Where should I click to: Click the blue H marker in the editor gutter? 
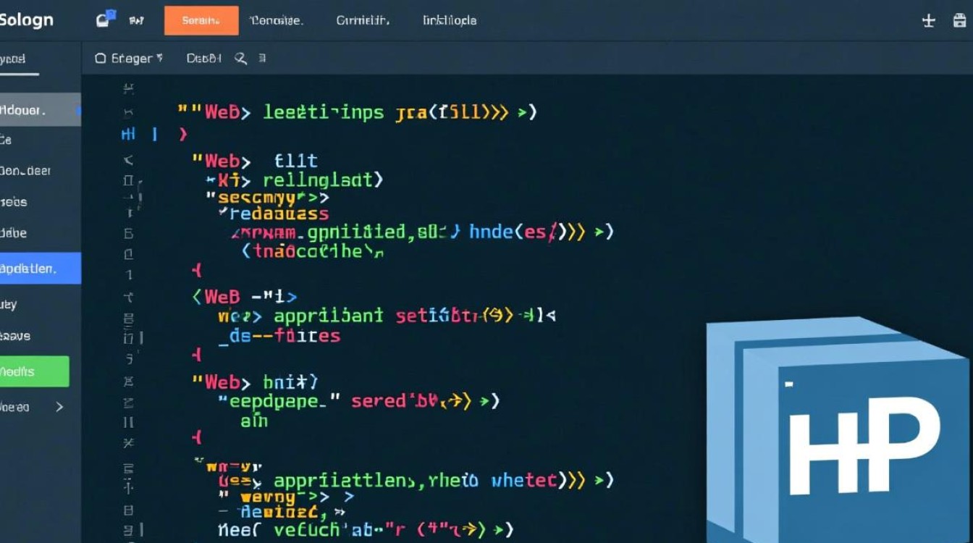click(128, 134)
